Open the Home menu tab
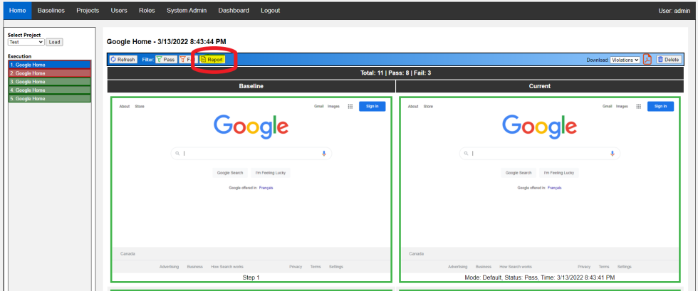 coord(17,11)
